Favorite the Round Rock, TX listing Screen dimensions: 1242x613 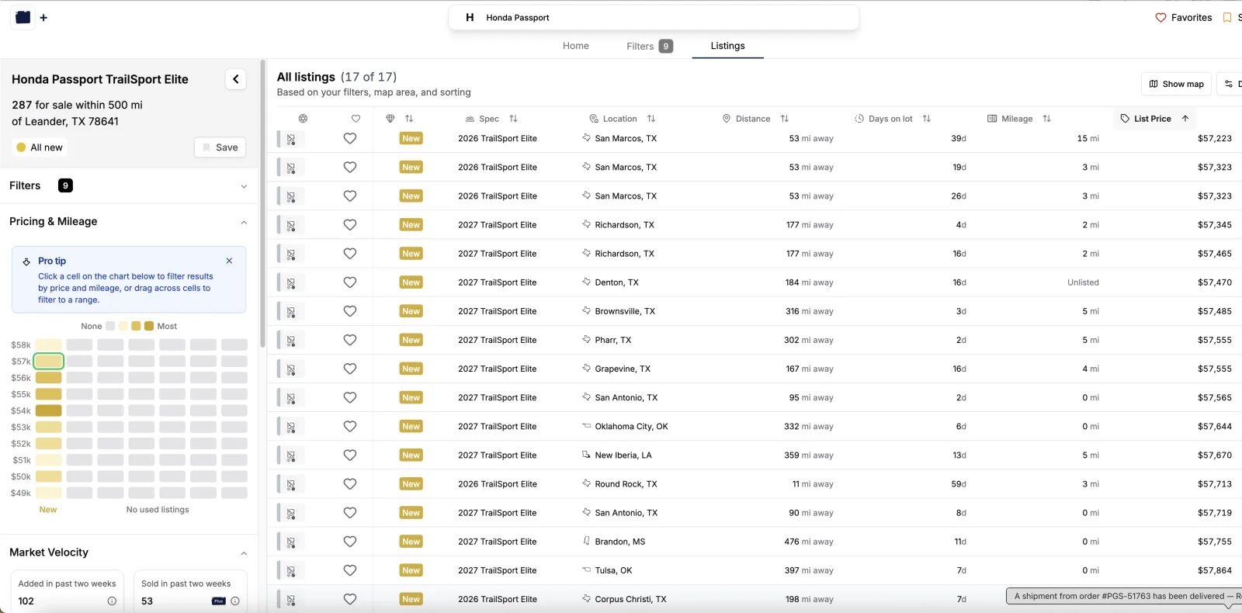tap(350, 483)
